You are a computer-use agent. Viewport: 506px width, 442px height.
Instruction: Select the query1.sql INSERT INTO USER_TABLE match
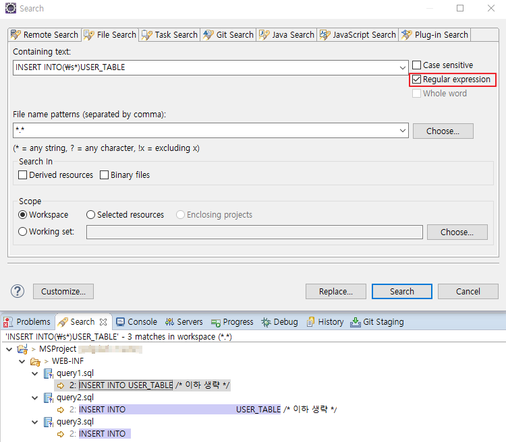coord(142,385)
